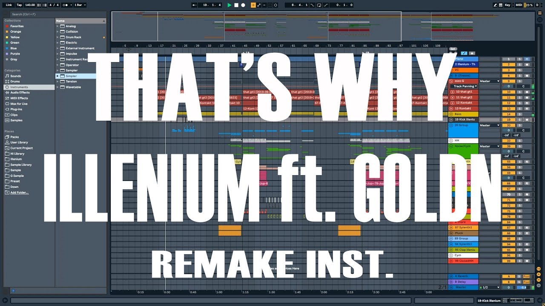Enable Draw Mode pencil icon
This screenshot has height=306, width=545.
point(495,5)
